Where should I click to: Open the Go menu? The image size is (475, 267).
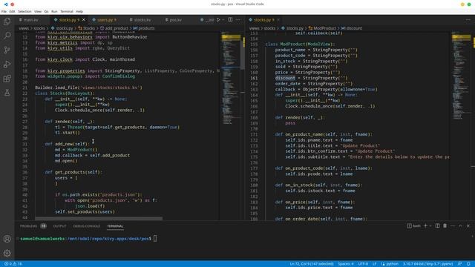pyautogui.click(x=46, y=12)
